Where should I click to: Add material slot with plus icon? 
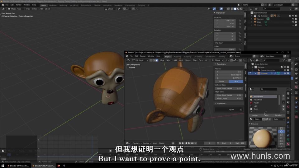pyautogui.click(x=283, y=96)
